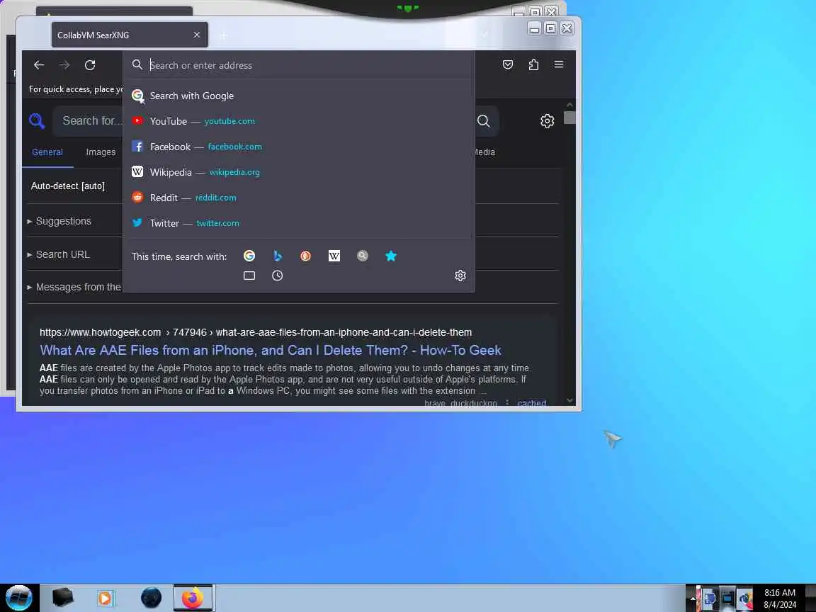Switch to the Images tab
816x612 pixels.
point(101,152)
